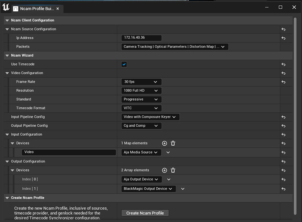Edit the Ip Address field 172.16.40.36
Viewport: 302px width, 222px height.
[x=141, y=38]
